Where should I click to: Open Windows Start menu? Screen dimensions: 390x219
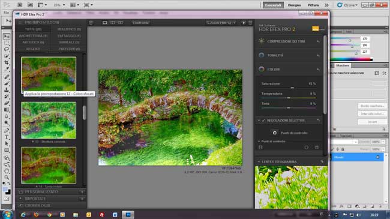click(x=7, y=214)
